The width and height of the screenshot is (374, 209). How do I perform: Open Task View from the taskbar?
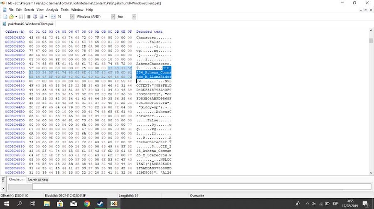point(33,204)
